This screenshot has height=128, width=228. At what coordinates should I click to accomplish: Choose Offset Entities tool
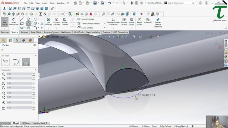(65, 22)
